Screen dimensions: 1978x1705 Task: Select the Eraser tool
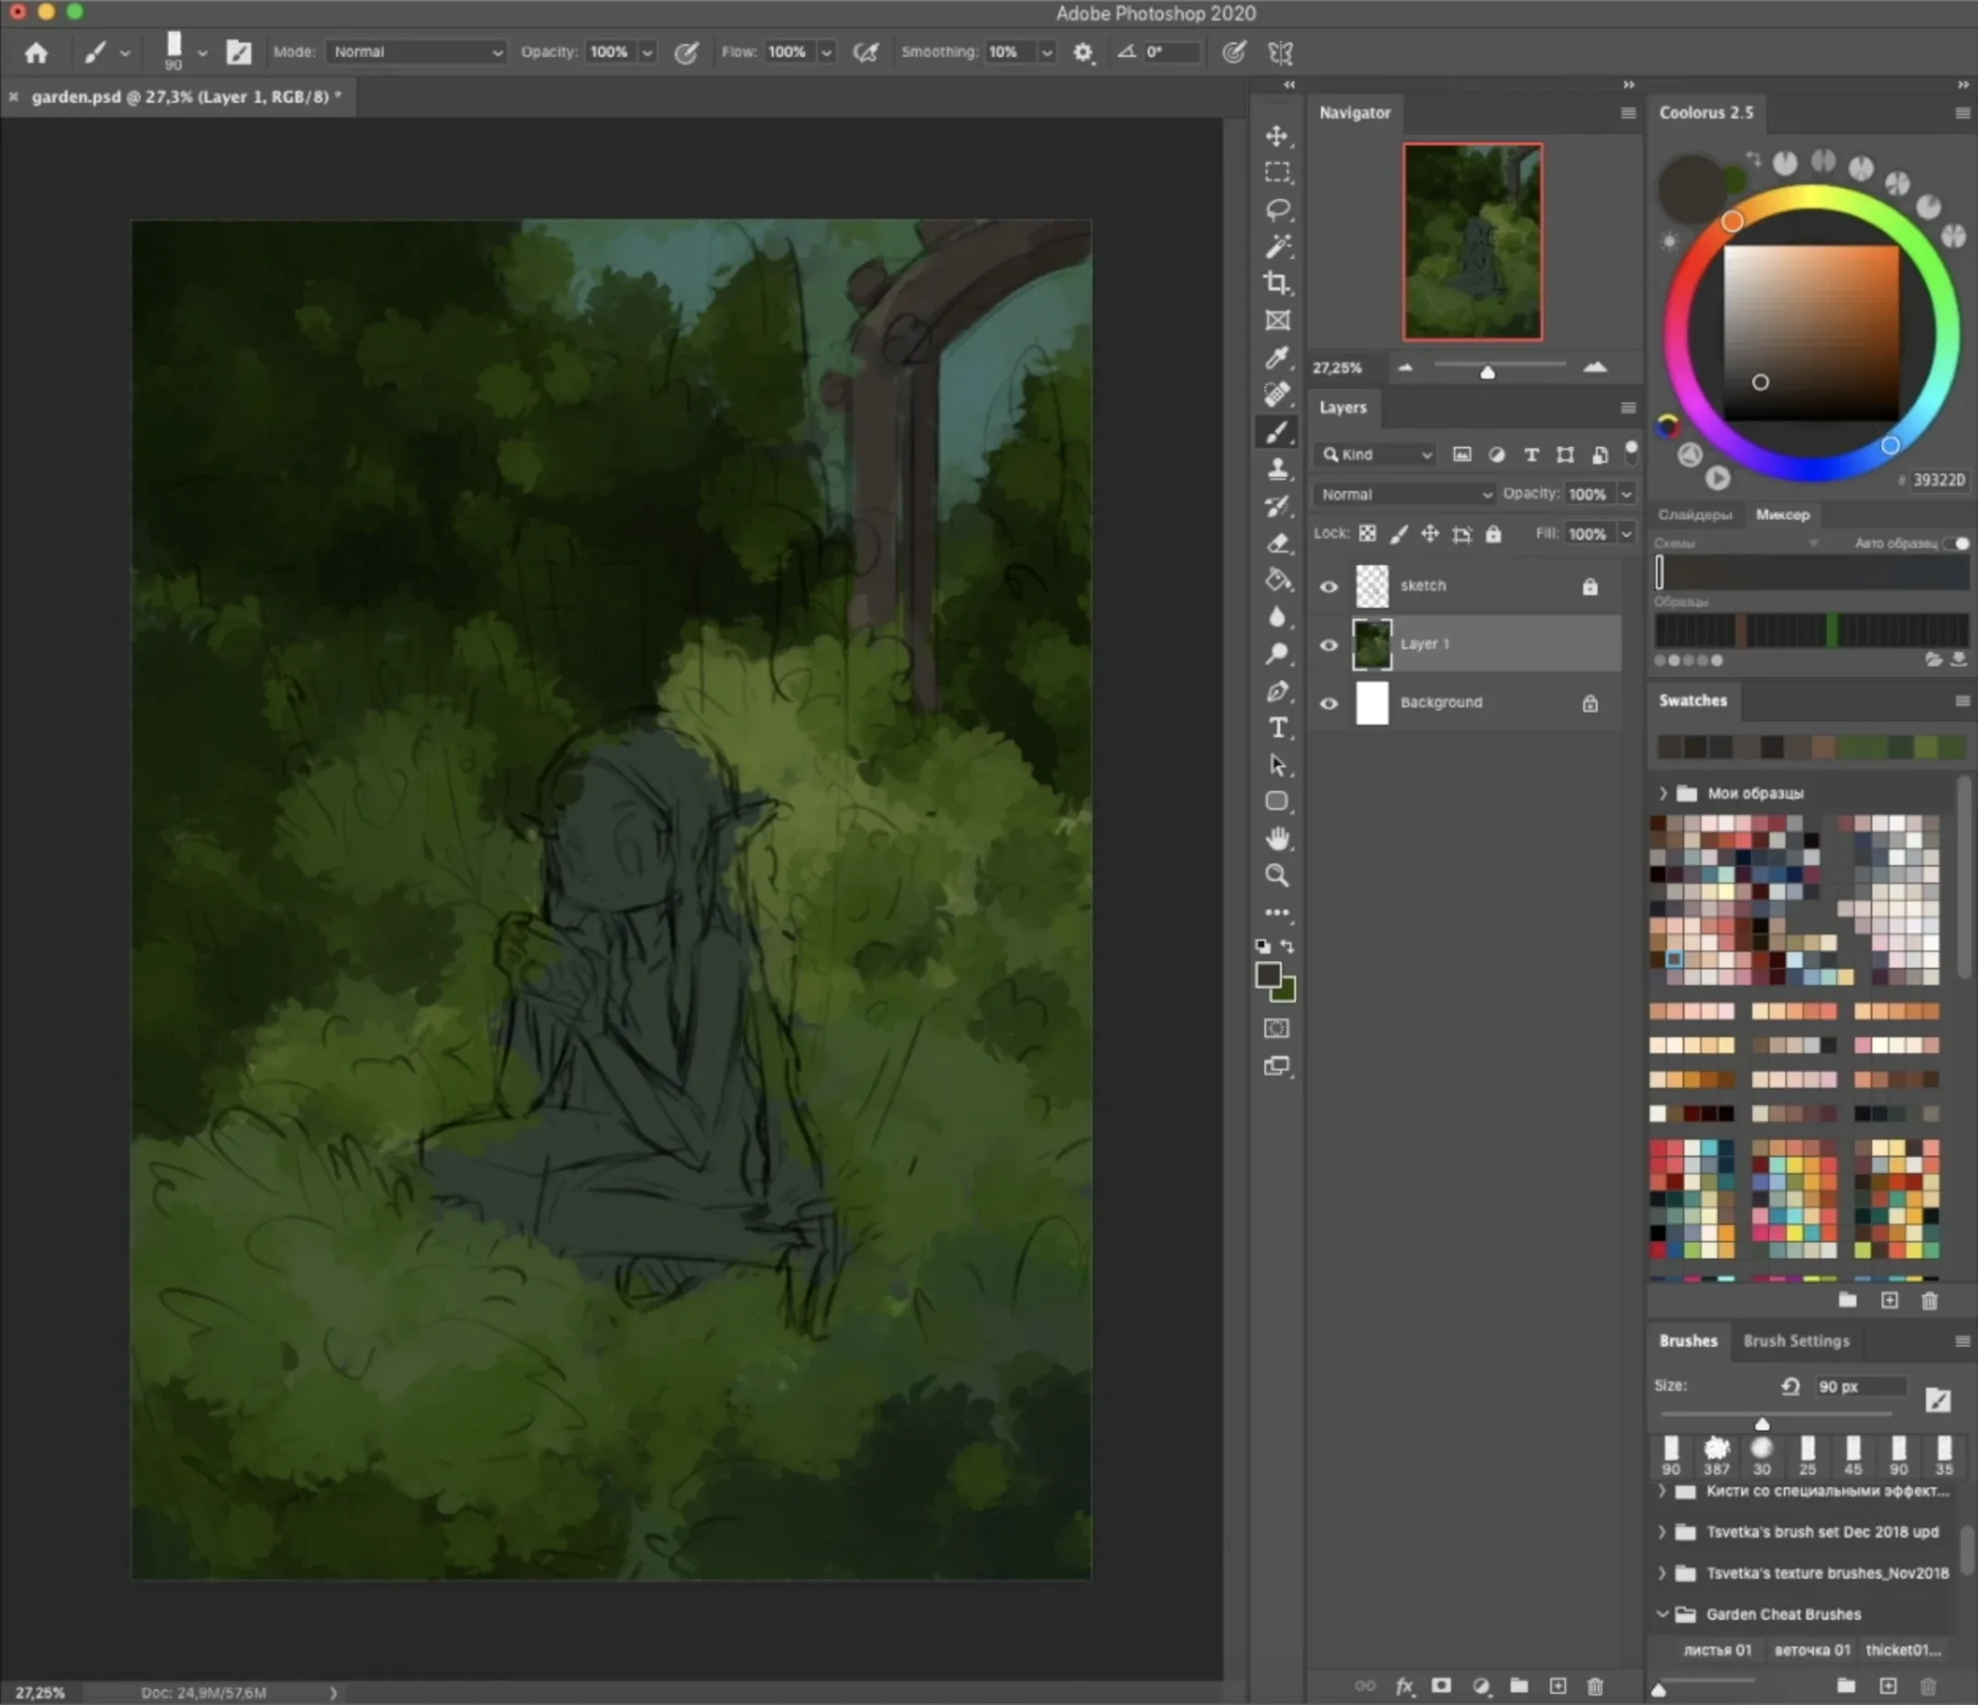1277,543
